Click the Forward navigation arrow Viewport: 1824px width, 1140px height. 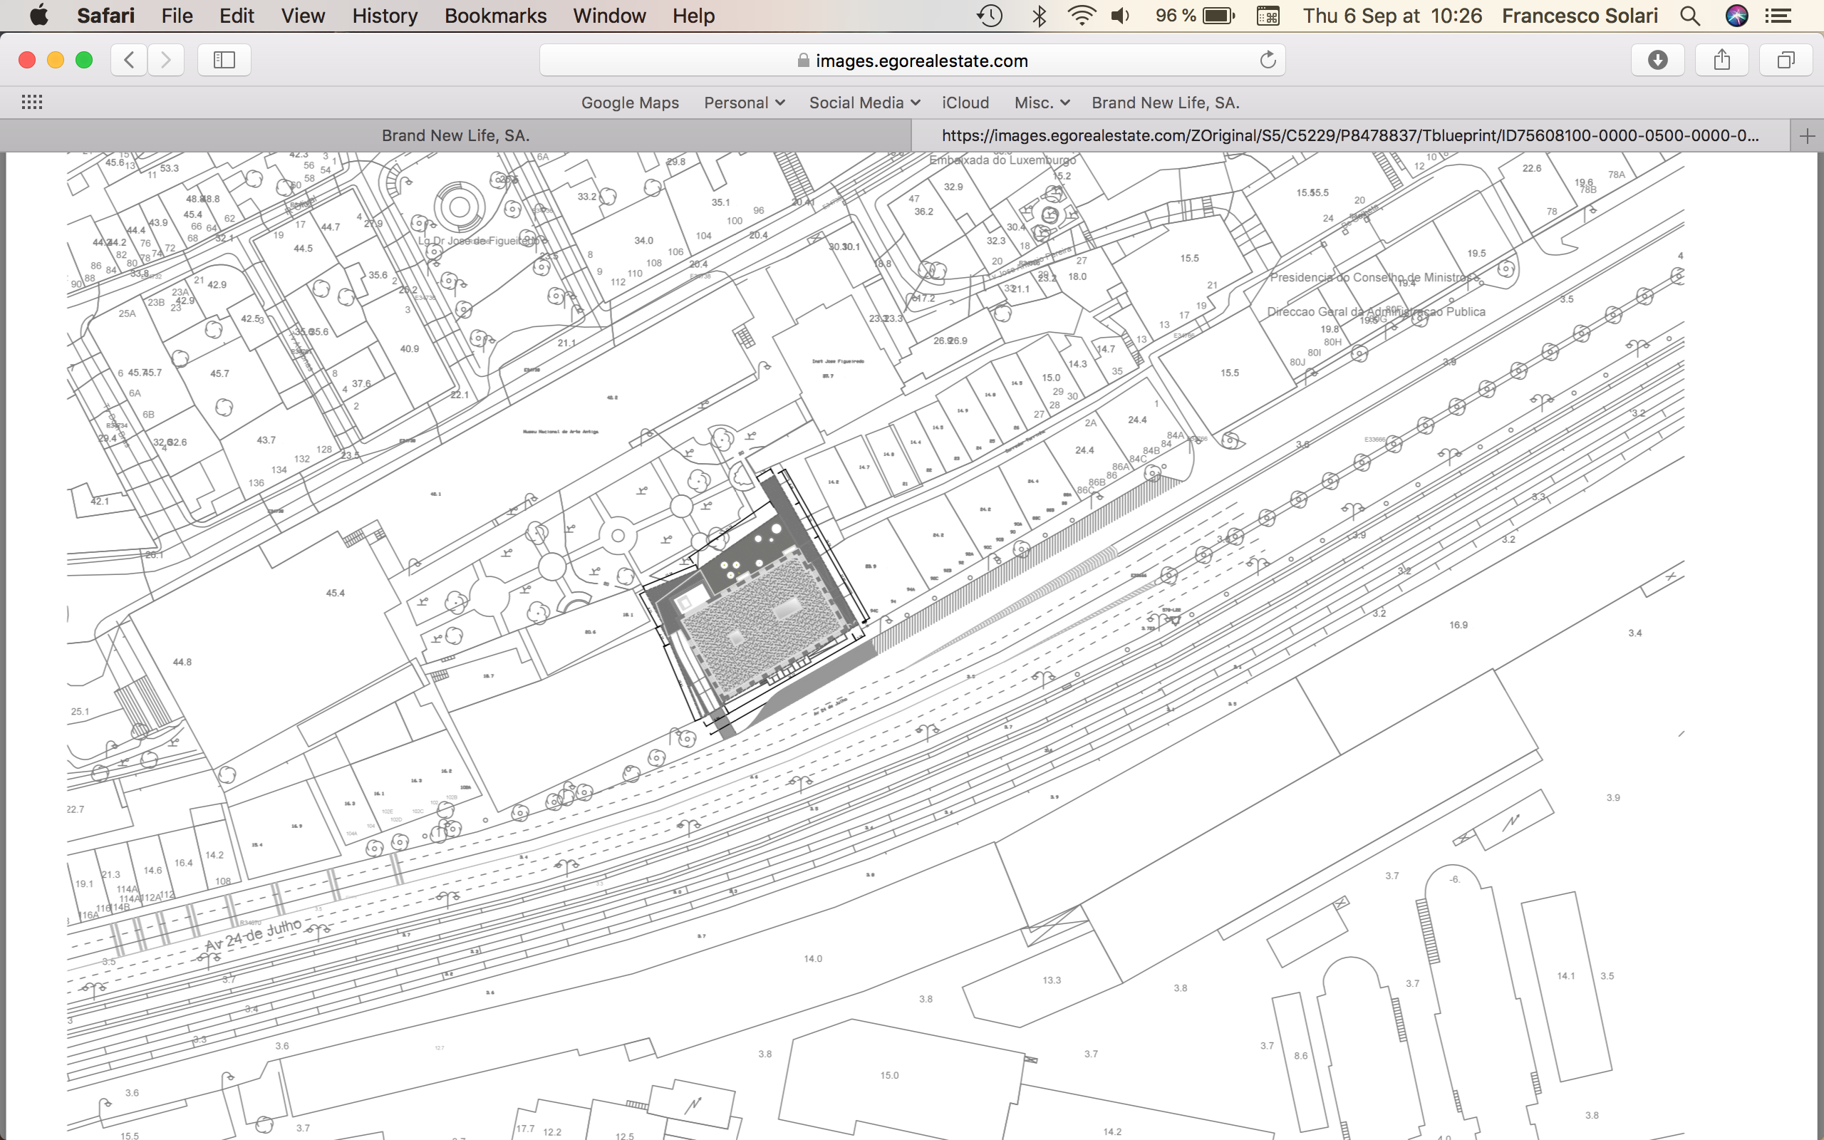pos(166,61)
